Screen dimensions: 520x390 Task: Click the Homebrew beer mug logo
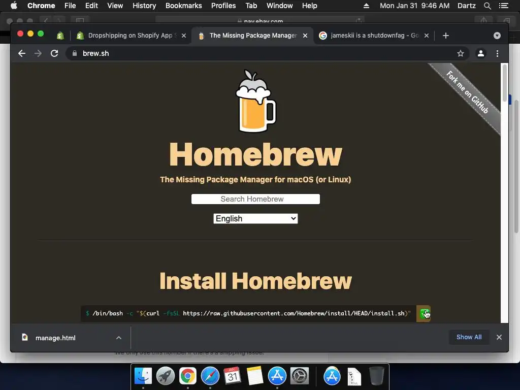(x=255, y=101)
